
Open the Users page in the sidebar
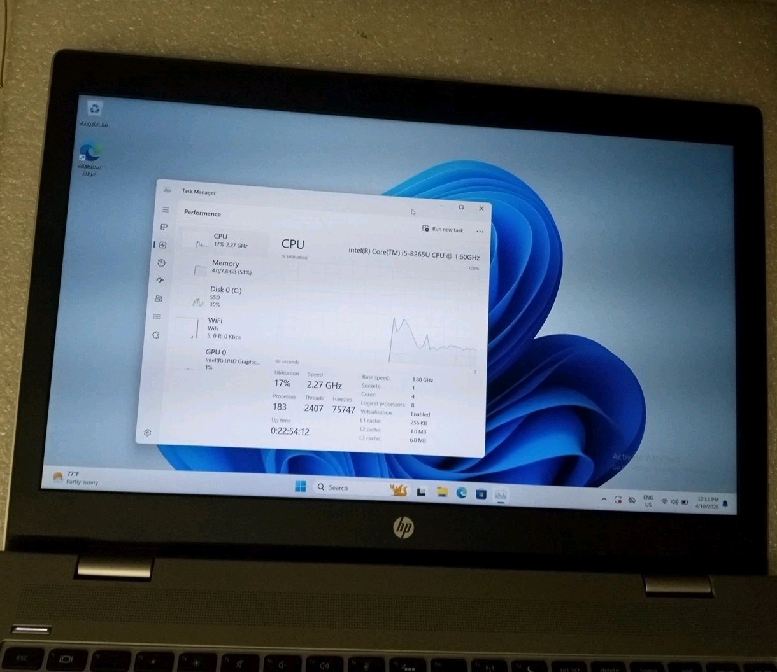pyautogui.click(x=159, y=298)
